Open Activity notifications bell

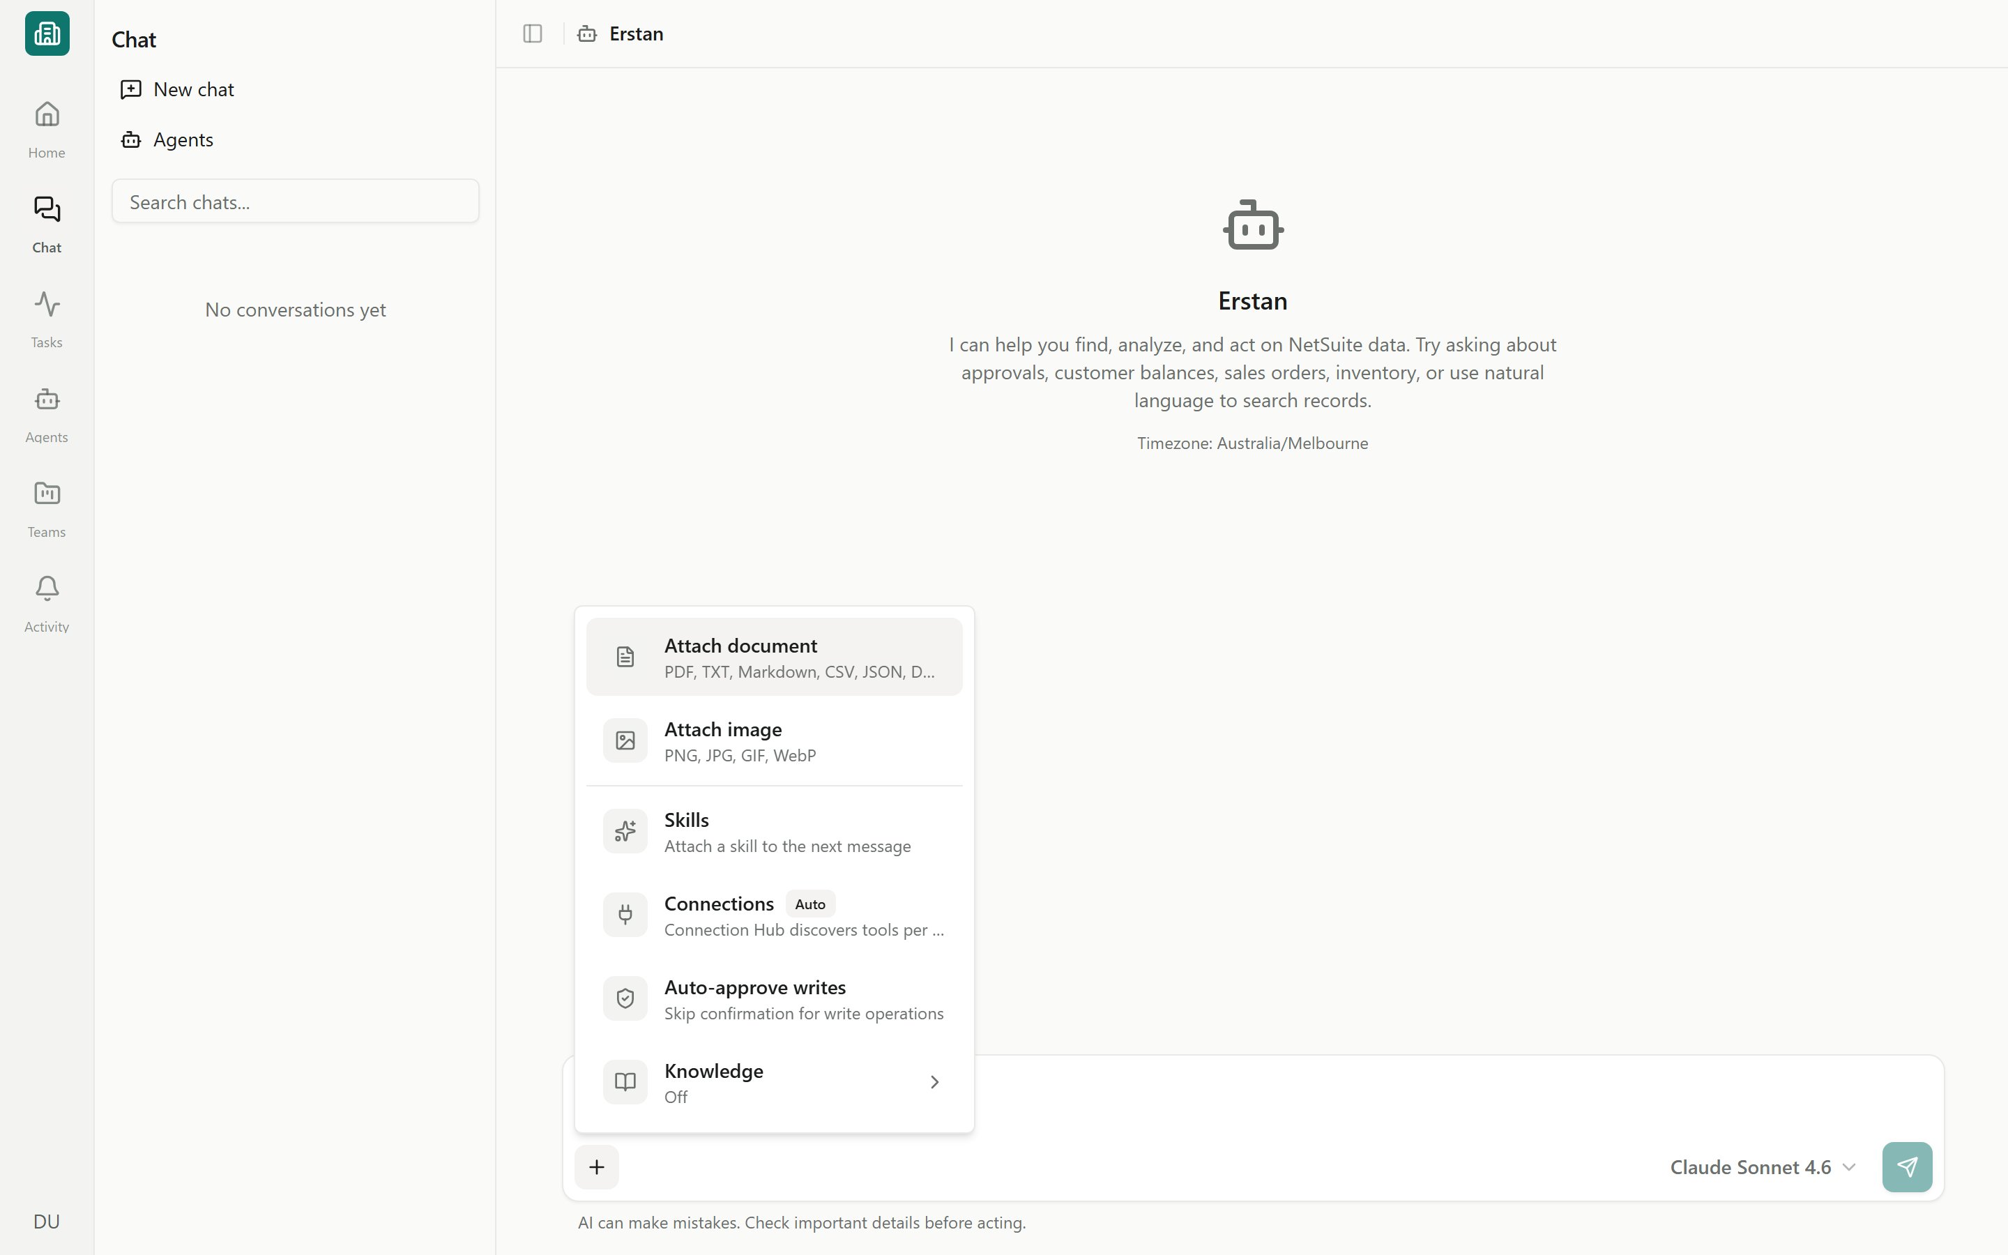pyautogui.click(x=47, y=603)
